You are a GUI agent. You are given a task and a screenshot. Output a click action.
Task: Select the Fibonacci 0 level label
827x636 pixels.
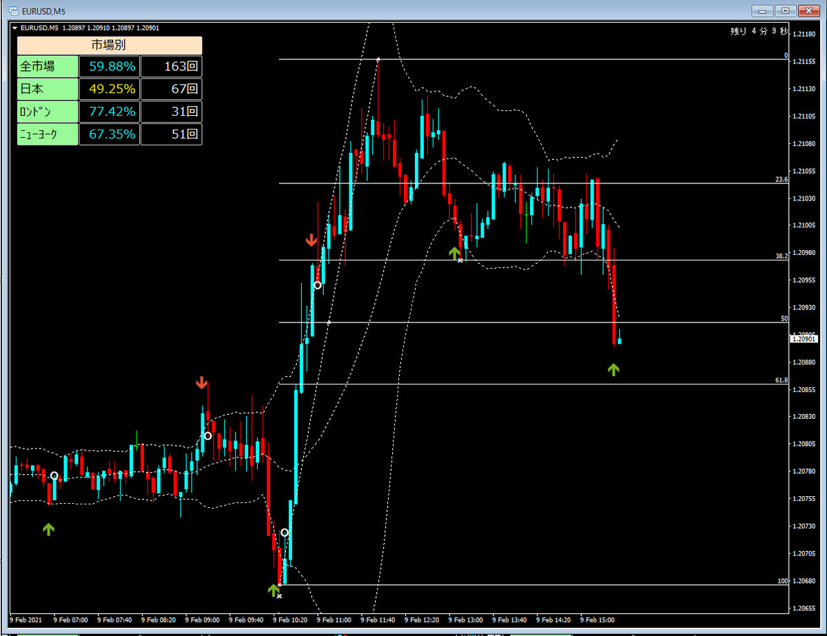pyautogui.click(x=785, y=55)
